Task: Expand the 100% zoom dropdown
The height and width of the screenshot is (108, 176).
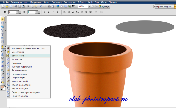Action: coord(89,7)
